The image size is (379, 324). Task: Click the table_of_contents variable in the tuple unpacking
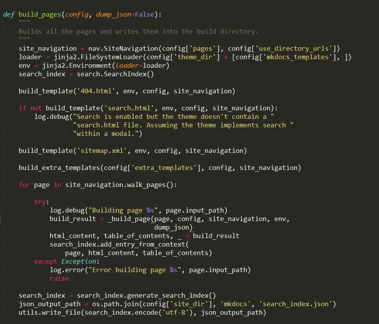[x=136, y=236]
